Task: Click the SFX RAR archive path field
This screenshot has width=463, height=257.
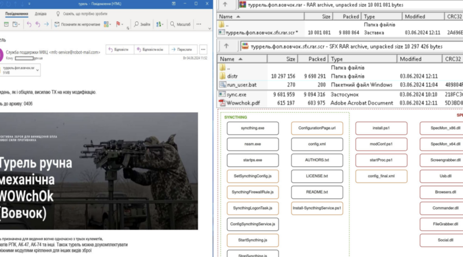Action: pos(352,46)
